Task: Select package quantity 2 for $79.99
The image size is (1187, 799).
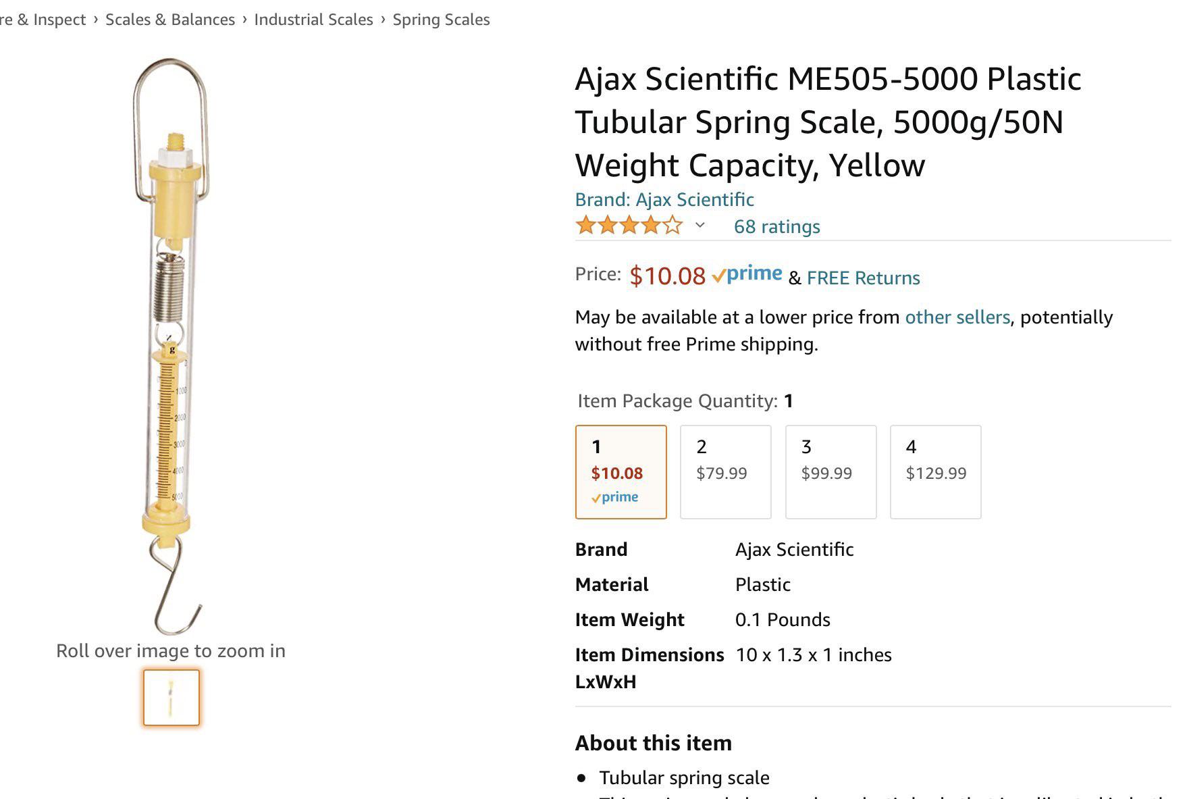Action: click(x=725, y=471)
